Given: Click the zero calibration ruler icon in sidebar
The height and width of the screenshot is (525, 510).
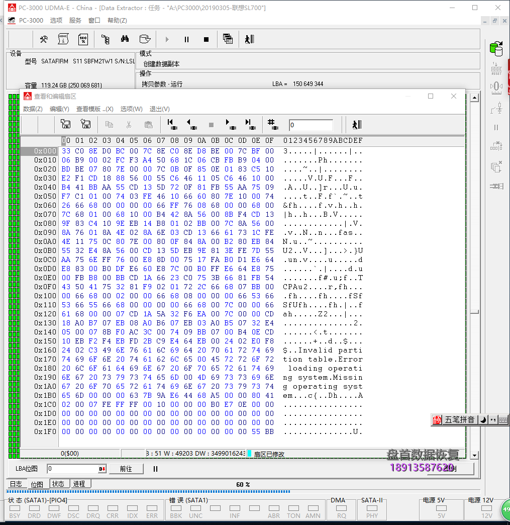Looking at the screenshot, I should click(x=496, y=88).
